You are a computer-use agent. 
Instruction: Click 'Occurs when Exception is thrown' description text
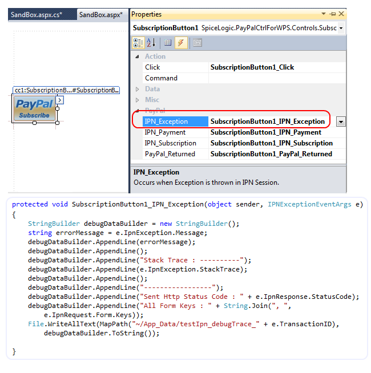tap(206, 183)
